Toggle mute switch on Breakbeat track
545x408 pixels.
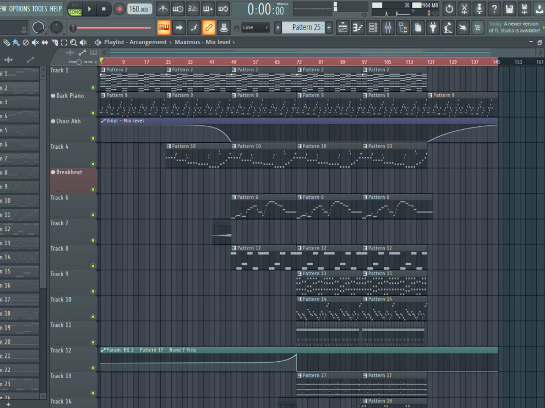pos(93,190)
